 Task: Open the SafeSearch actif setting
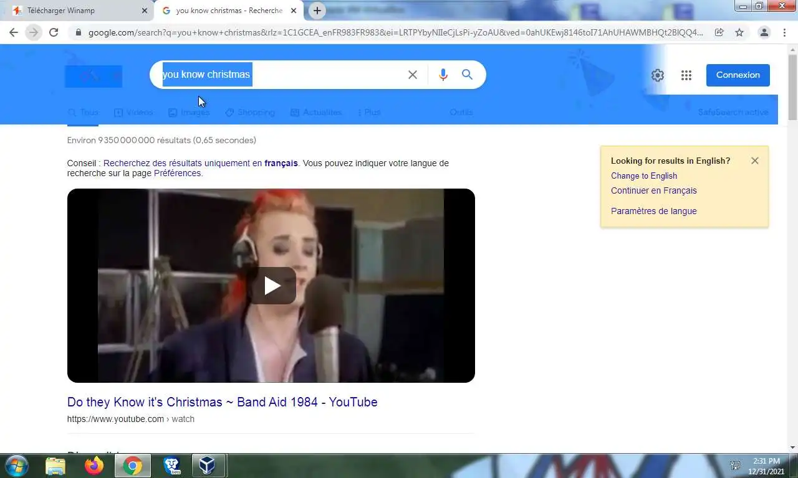tap(733, 113)
